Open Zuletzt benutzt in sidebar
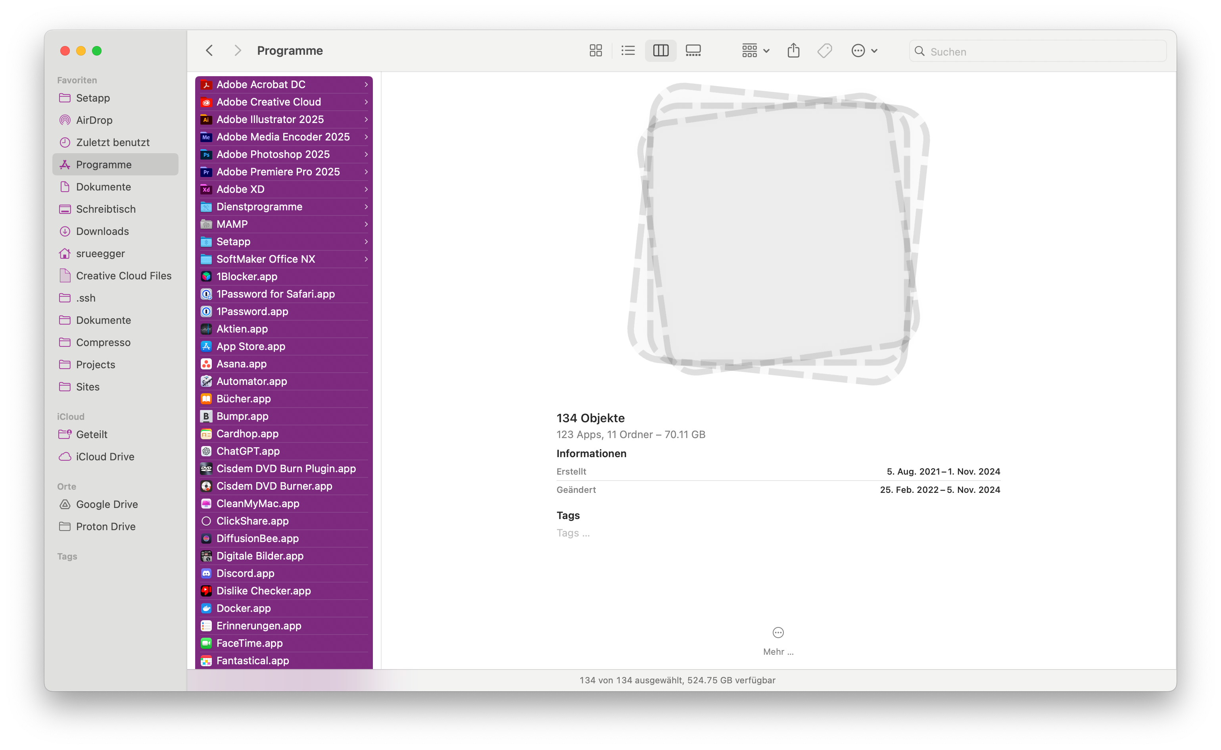The width and height of the screenshot is (1221, 750). (115, 142)
